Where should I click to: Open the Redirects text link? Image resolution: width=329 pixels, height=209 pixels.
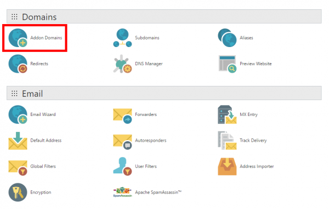tap(39, 63)
